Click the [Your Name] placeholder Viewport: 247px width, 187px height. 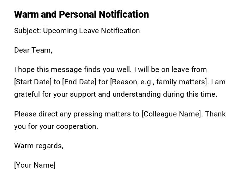[35, 165]
